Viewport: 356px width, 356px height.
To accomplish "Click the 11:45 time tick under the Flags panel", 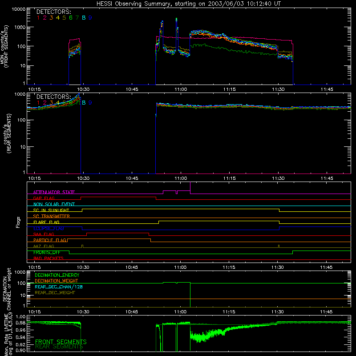I will click(x=326, y=267).
